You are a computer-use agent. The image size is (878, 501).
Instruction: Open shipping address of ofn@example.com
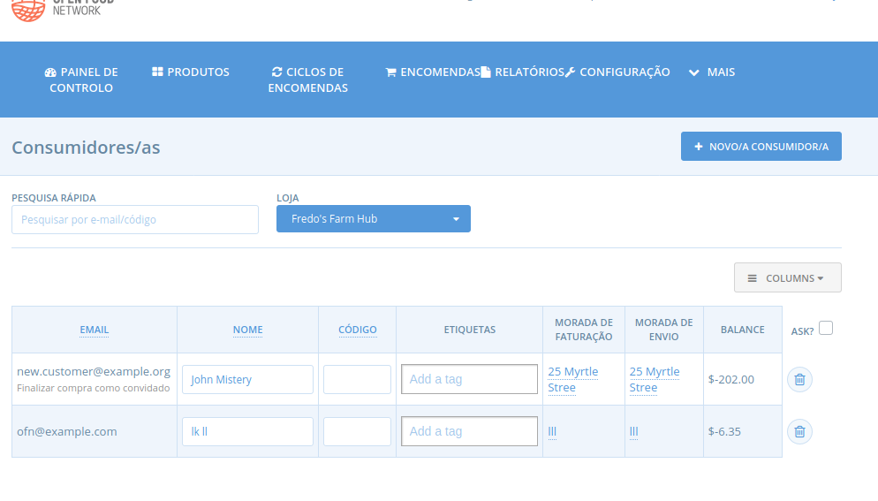[x=634, y=431]
